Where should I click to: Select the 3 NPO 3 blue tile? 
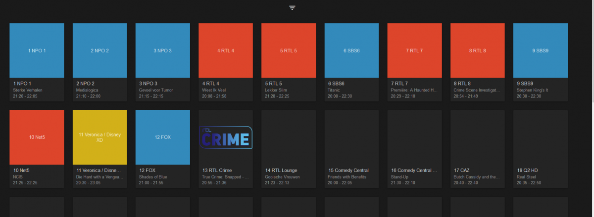click(x=162, y=50)
